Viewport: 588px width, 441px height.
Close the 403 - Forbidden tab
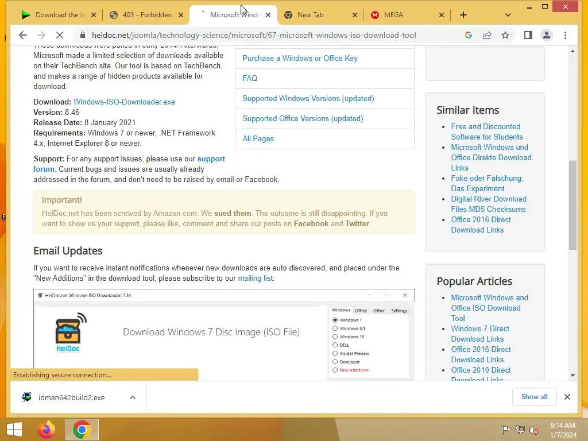pyautogui.click(x=181, y=15)
